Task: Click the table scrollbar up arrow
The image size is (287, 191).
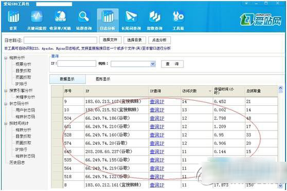Action: click(281, 89)
